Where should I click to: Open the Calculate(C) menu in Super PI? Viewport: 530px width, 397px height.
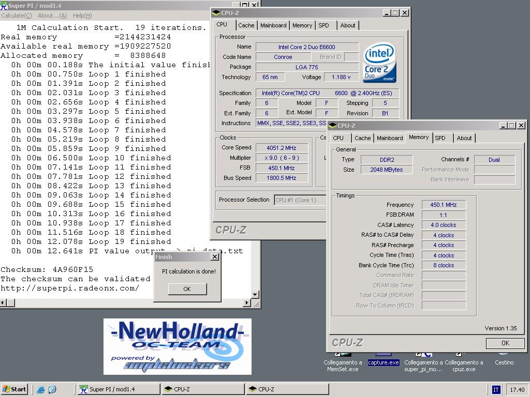(x=16, y=16)
